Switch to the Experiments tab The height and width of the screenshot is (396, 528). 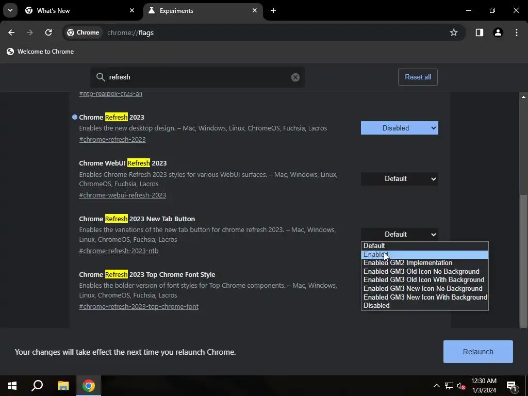click(x=203, y=10)
